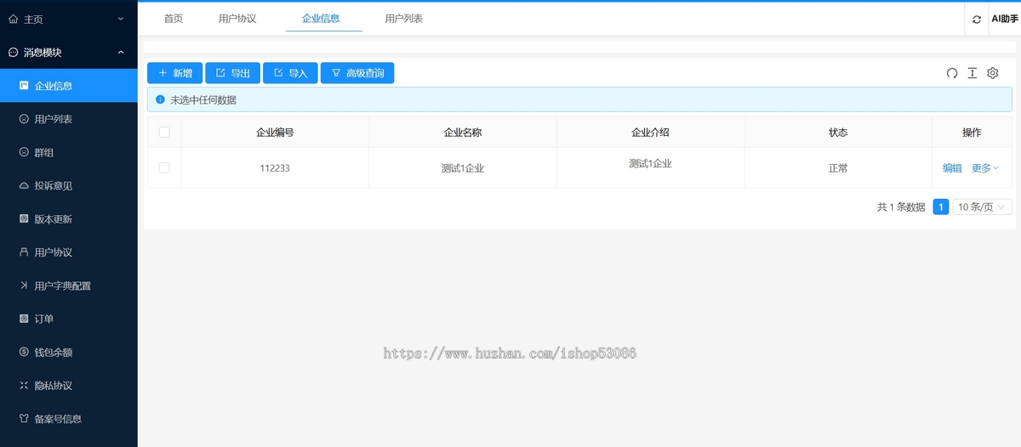This screenshot has height=447, width=1021.
Task: Open the 更多 dropdown in the action column
Action: (x=985, y=168)
